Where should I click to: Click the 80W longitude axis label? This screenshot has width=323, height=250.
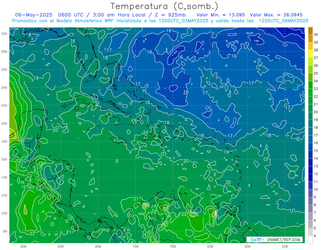(x=98, y=246)
